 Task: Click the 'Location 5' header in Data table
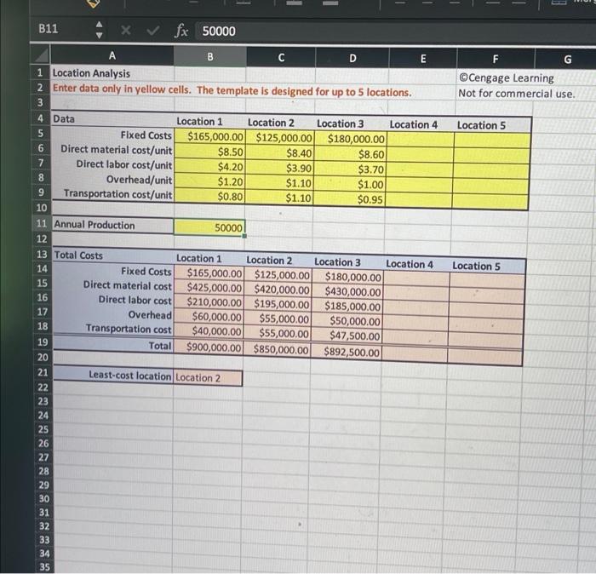tap(481, 125)
